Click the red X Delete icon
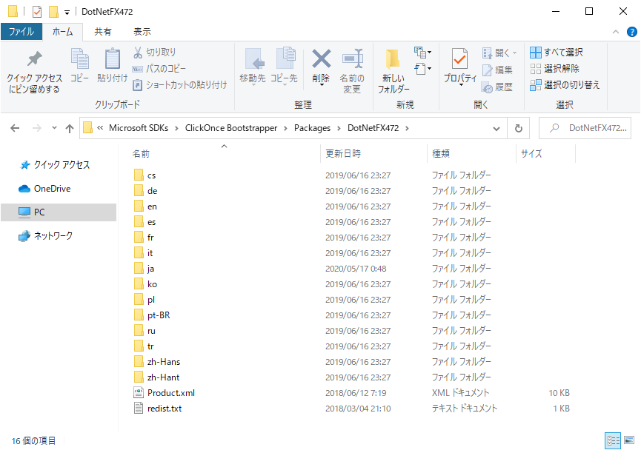 point(322,59)
